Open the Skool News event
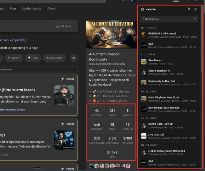This screenshot has width=205, height=171. (x=169, y=62)
